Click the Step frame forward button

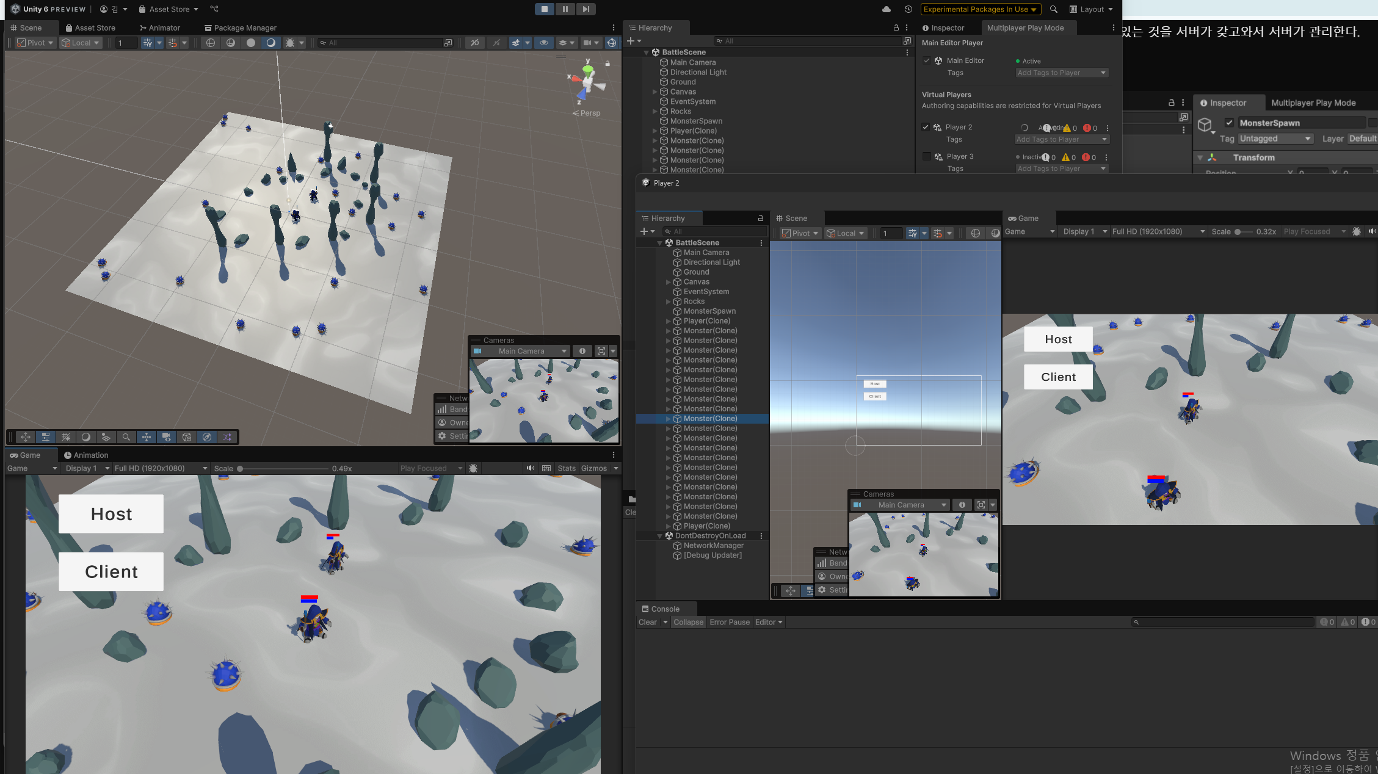click(x=586, y=9)
